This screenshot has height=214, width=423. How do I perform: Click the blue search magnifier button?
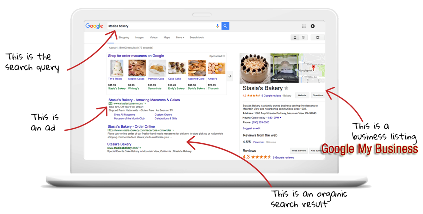pyautogui.click(x=226, y=26)
